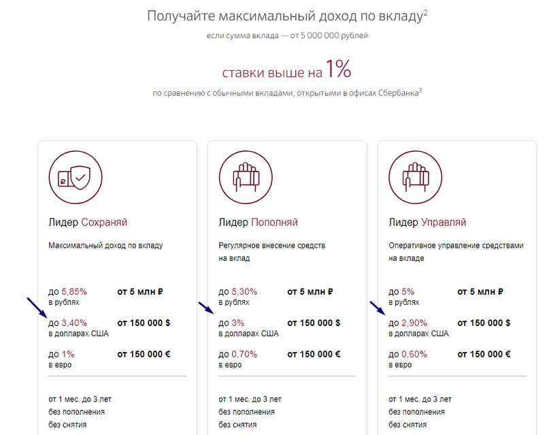Select the 0,70% euro rate

(x=244, y=354)
